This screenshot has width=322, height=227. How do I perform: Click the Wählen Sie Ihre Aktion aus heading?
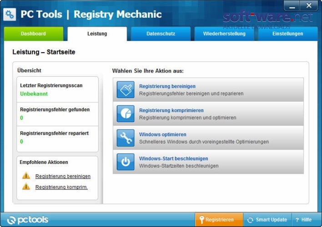pos(148,71)
